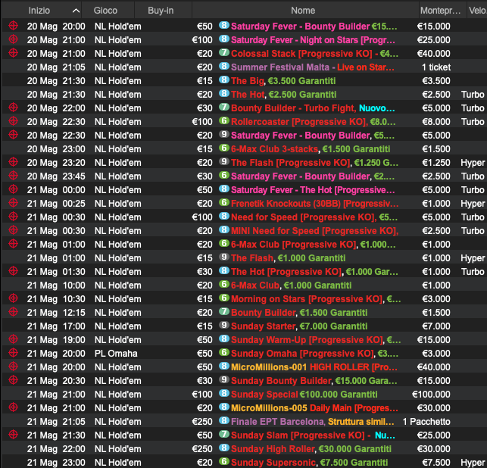Click the 8-max badge on Summer Festival Malta row
Image resolution: width=487 pixels, height=468 pixels.
[x=224, y=66]
